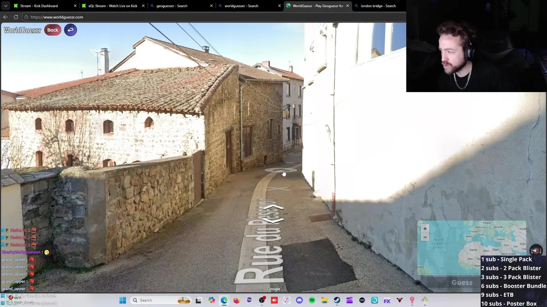
Task: Click the Guess button
Action: pos(462,282)
